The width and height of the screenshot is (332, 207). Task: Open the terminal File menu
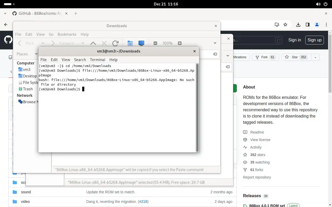point(44,60)
